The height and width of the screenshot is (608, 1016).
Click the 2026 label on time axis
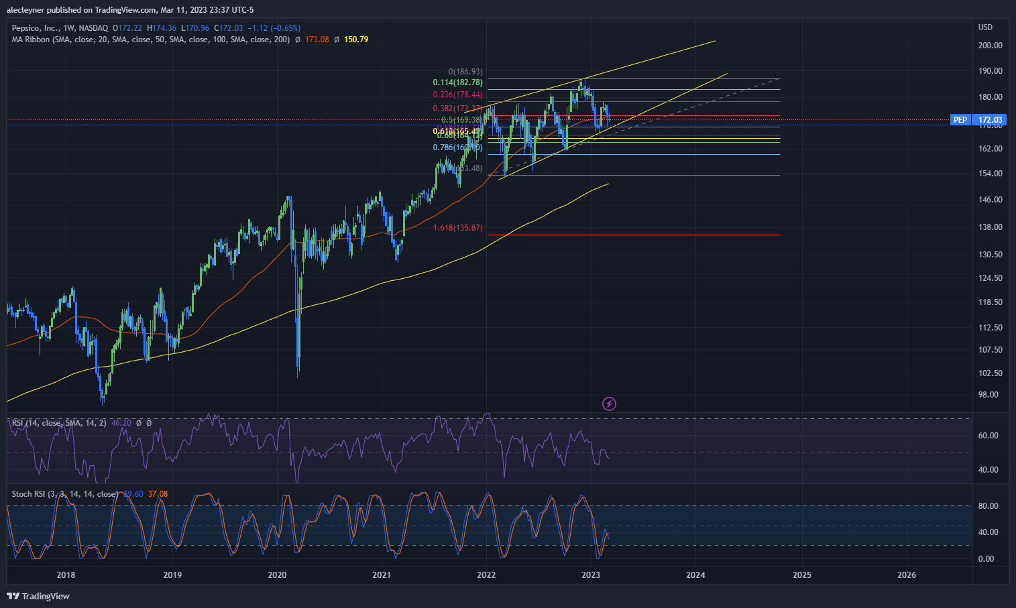coord(907,574)
